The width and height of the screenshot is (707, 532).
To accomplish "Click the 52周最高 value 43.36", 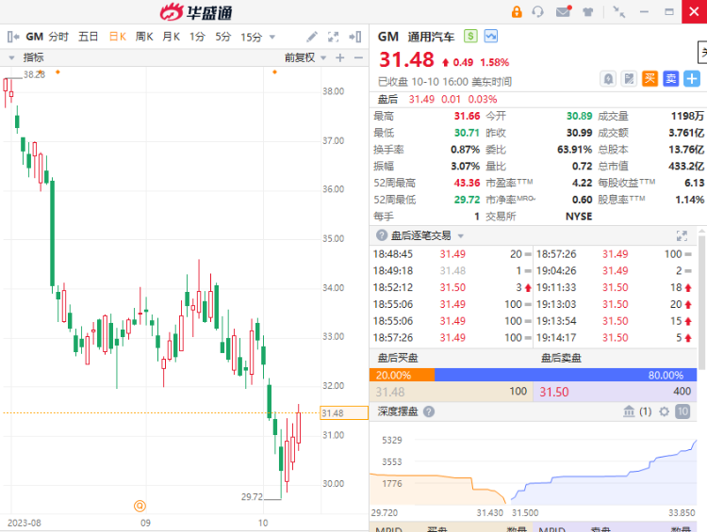I will pyautogui.click(x=467, y=183).
